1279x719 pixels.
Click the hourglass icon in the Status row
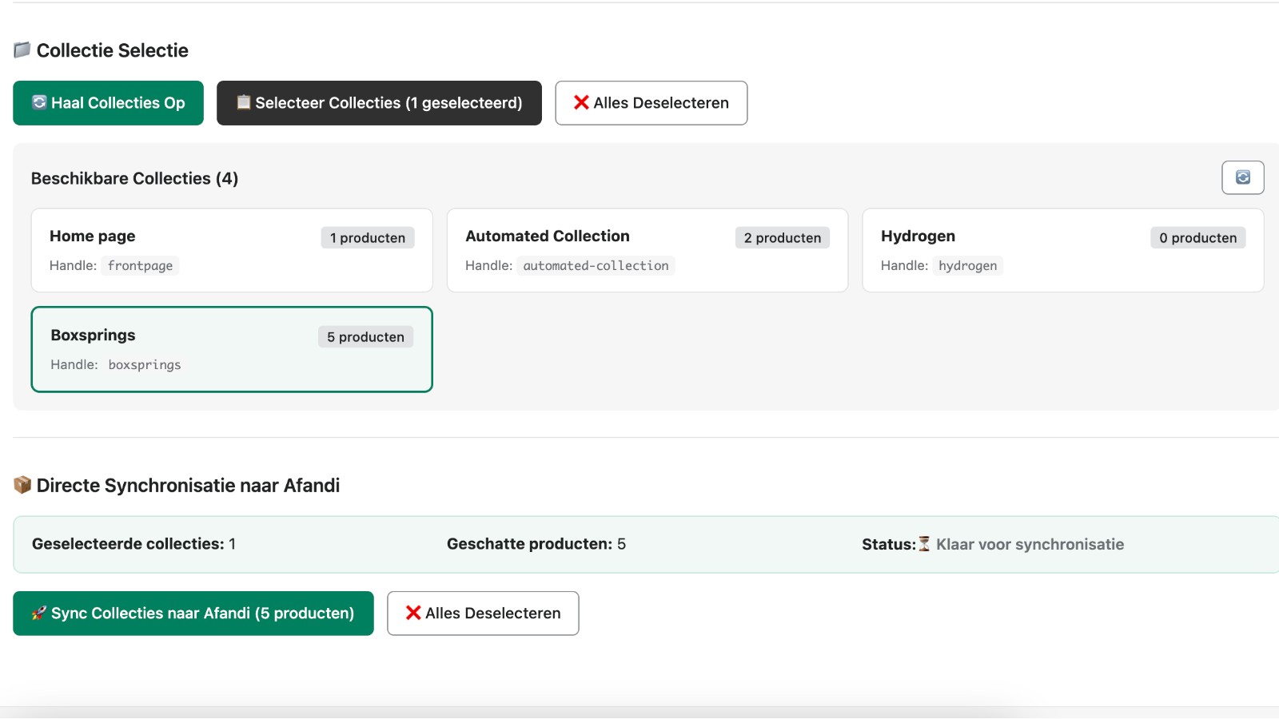coord(923,544)
